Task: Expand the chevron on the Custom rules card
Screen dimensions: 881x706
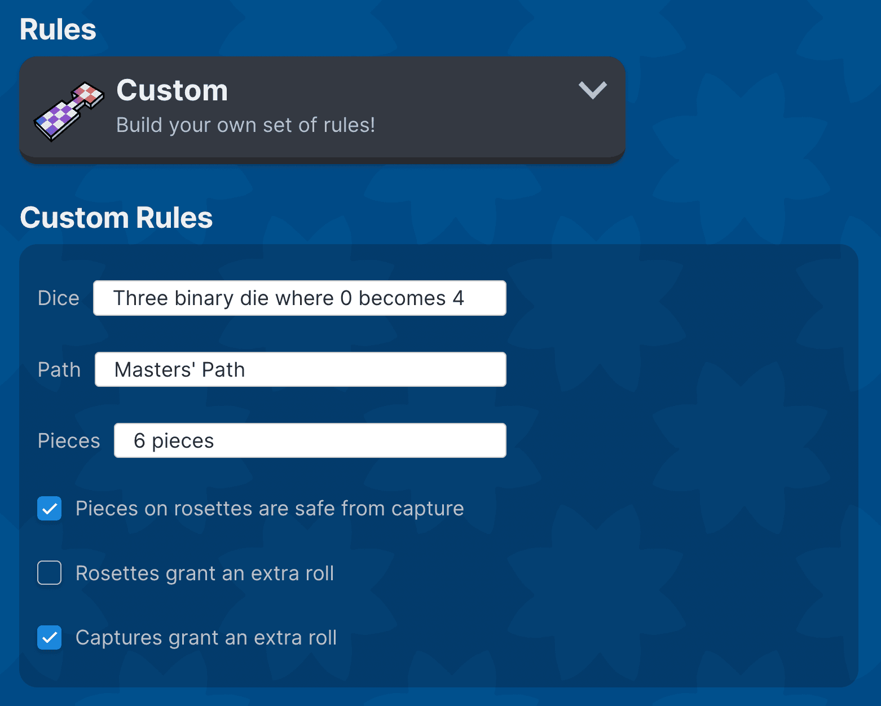Action: pos(592,90)
